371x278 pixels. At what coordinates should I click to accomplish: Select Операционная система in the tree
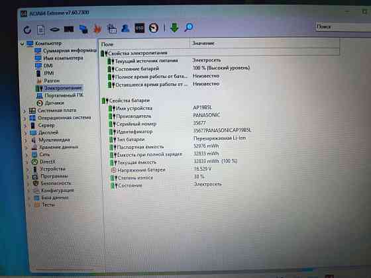point(64,118)
